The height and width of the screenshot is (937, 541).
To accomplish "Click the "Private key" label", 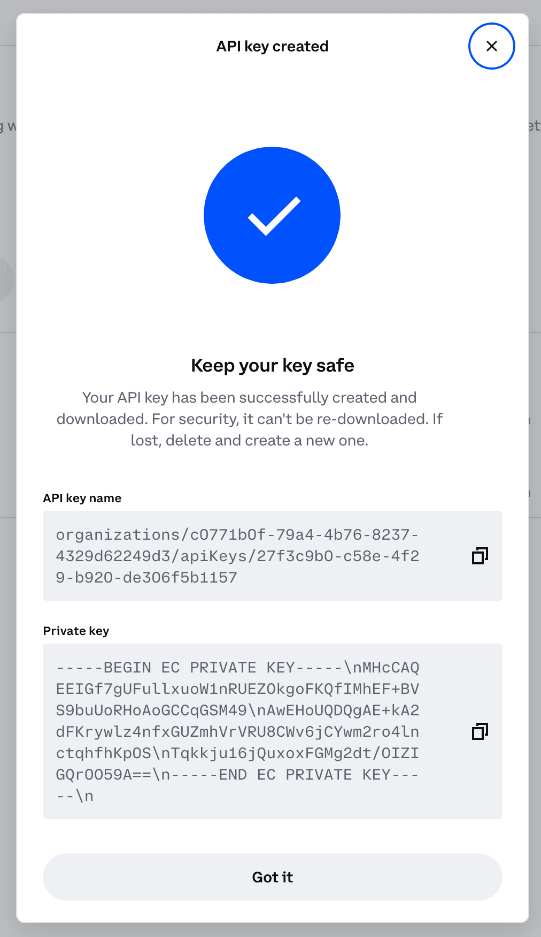I will point(76,631).
